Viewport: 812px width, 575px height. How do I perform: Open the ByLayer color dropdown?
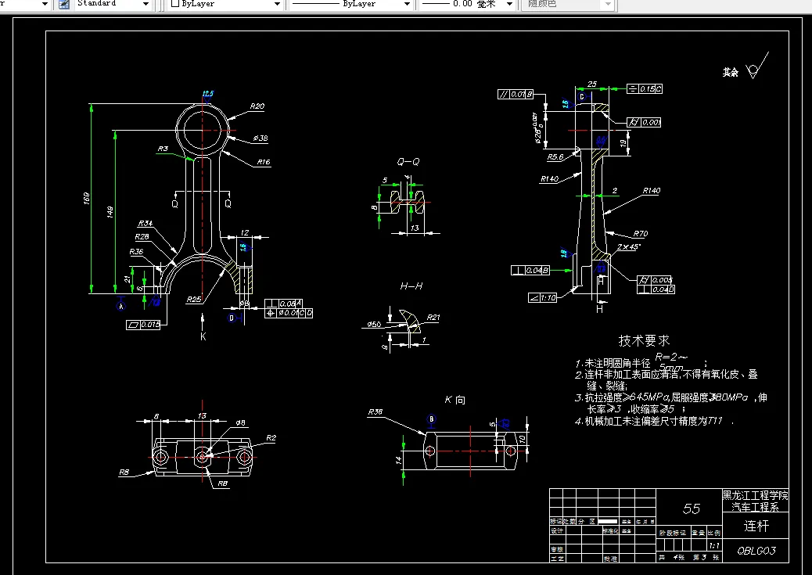[x=277, y=4]
